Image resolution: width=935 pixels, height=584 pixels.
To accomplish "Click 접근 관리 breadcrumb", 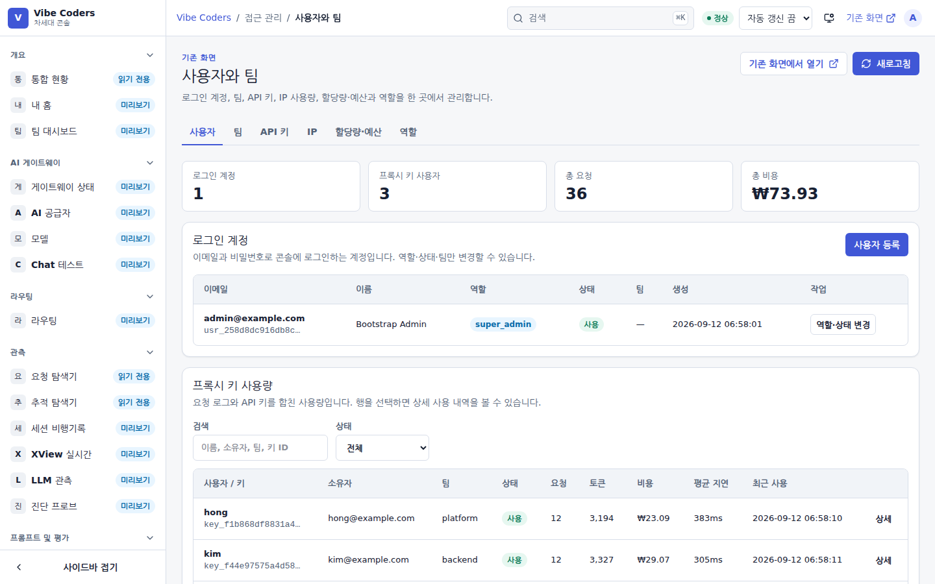I will pyautogui.click(x=263, y=18).
